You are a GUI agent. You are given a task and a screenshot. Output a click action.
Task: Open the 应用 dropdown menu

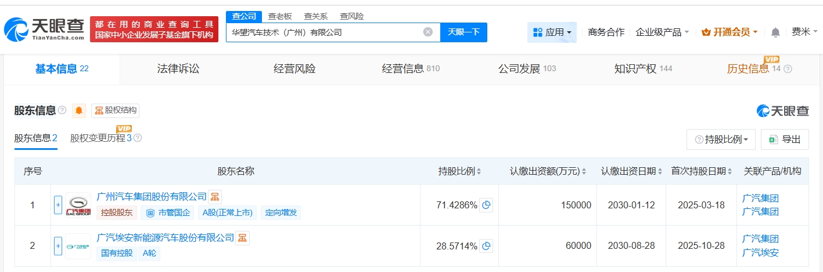552,32
